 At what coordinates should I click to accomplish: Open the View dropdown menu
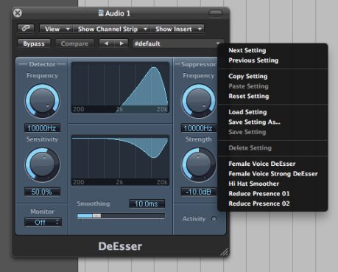56,29
